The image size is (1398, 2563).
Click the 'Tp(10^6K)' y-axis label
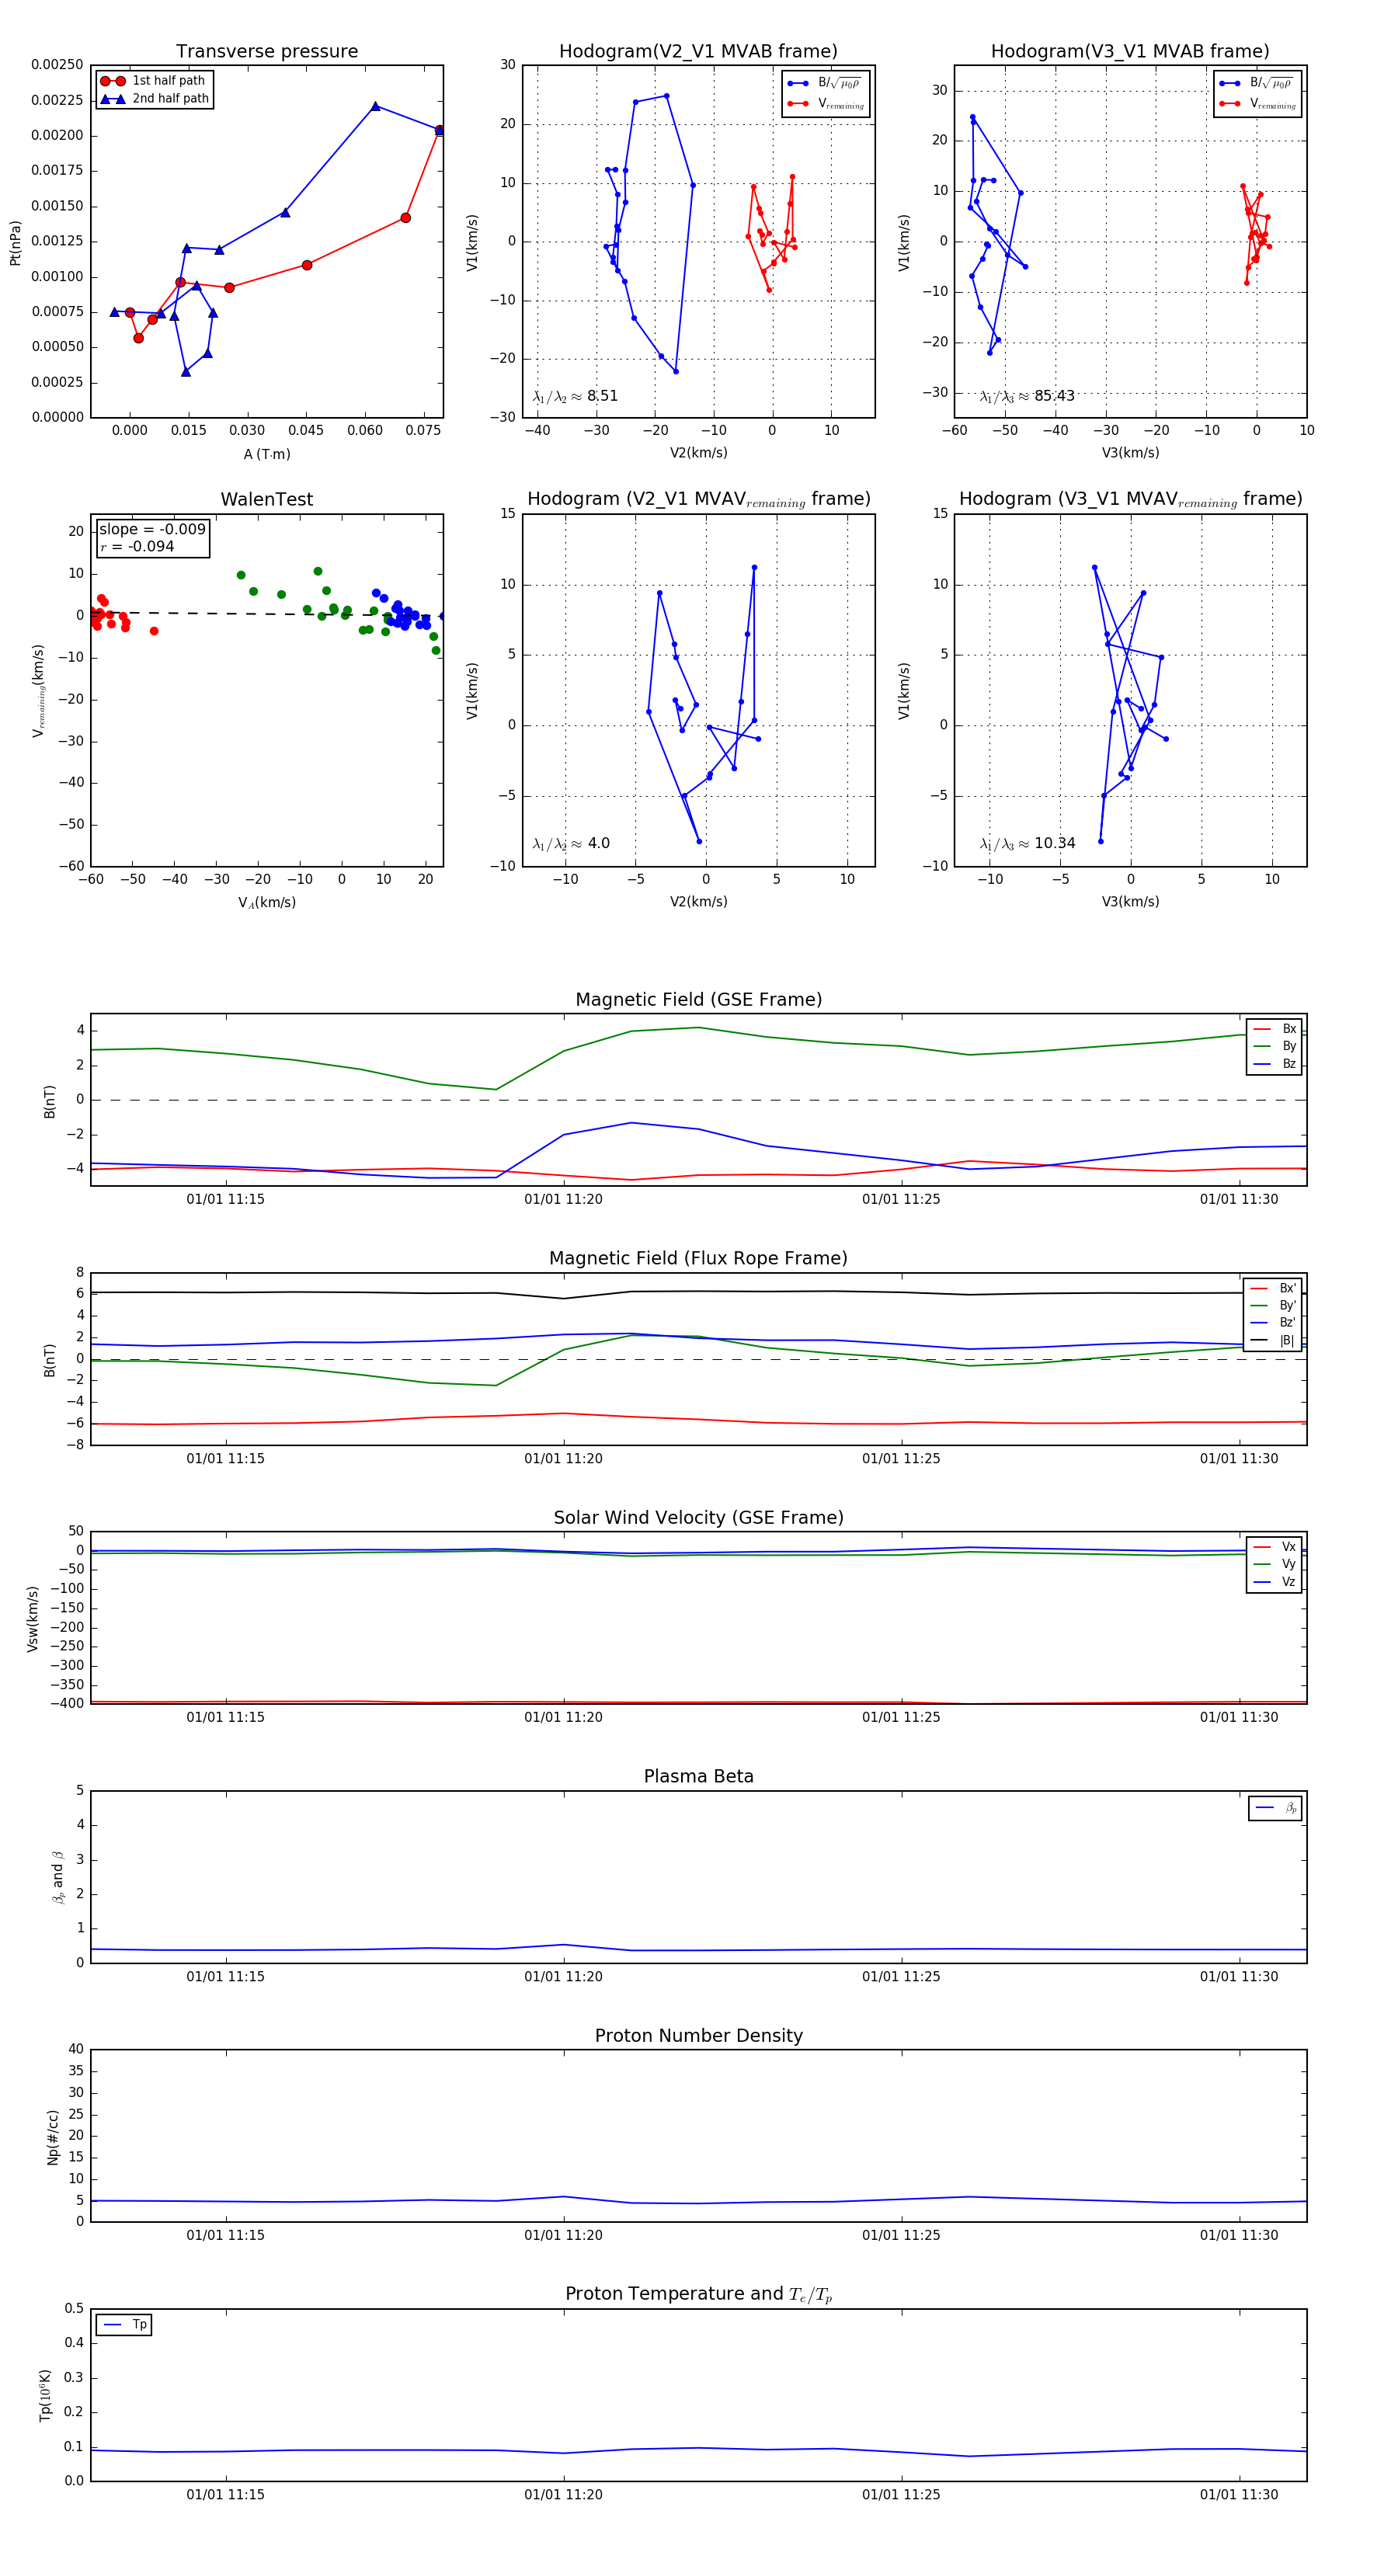[x=45, y=2395]
